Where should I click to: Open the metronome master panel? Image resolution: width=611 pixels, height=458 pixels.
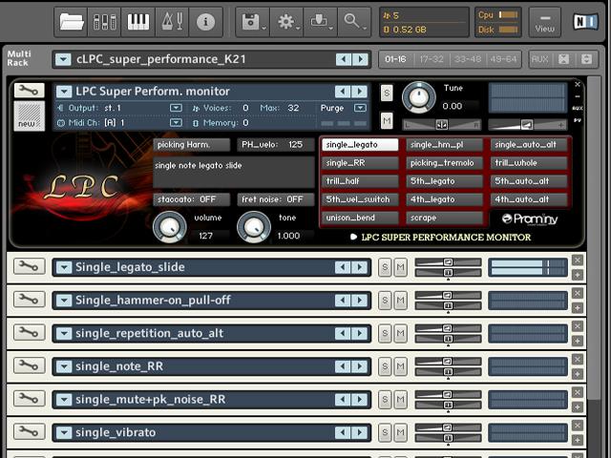[172, 21]
